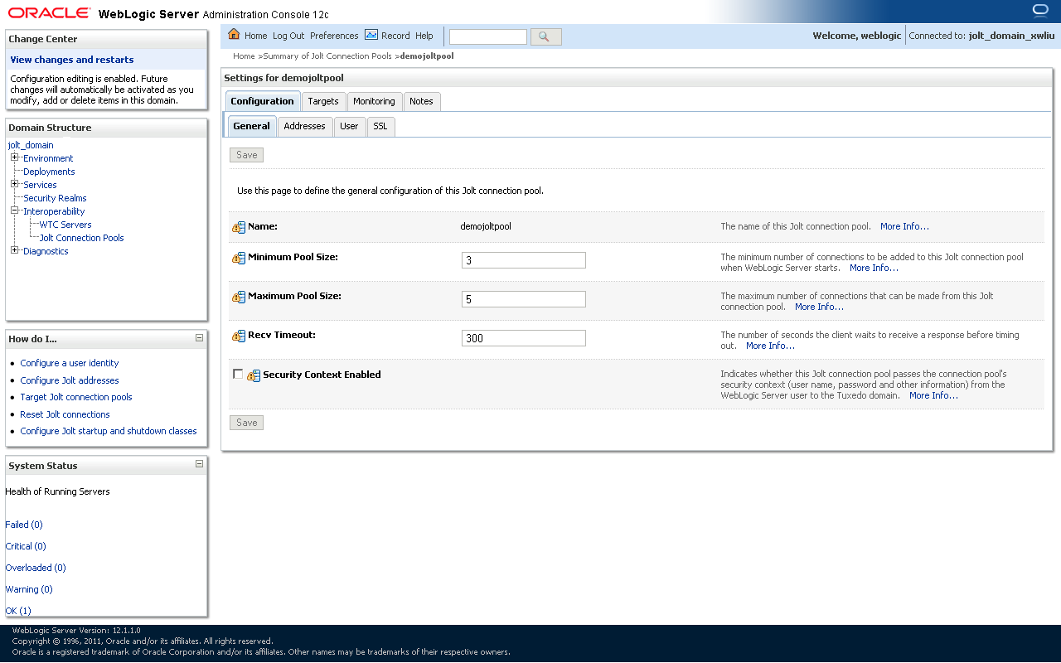The height and width of the screenshot is (663, 1061).
Task: Expand the Environment tree node
Action: (x=14, y=157)
